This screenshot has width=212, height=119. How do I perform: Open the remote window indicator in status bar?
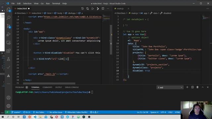click(x=7, y=112)
